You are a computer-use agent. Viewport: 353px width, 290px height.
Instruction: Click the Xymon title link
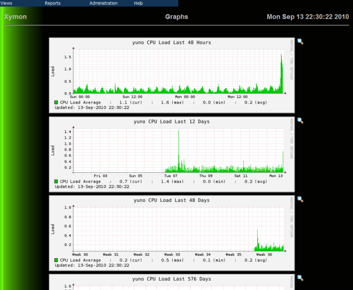coord(15,17)
